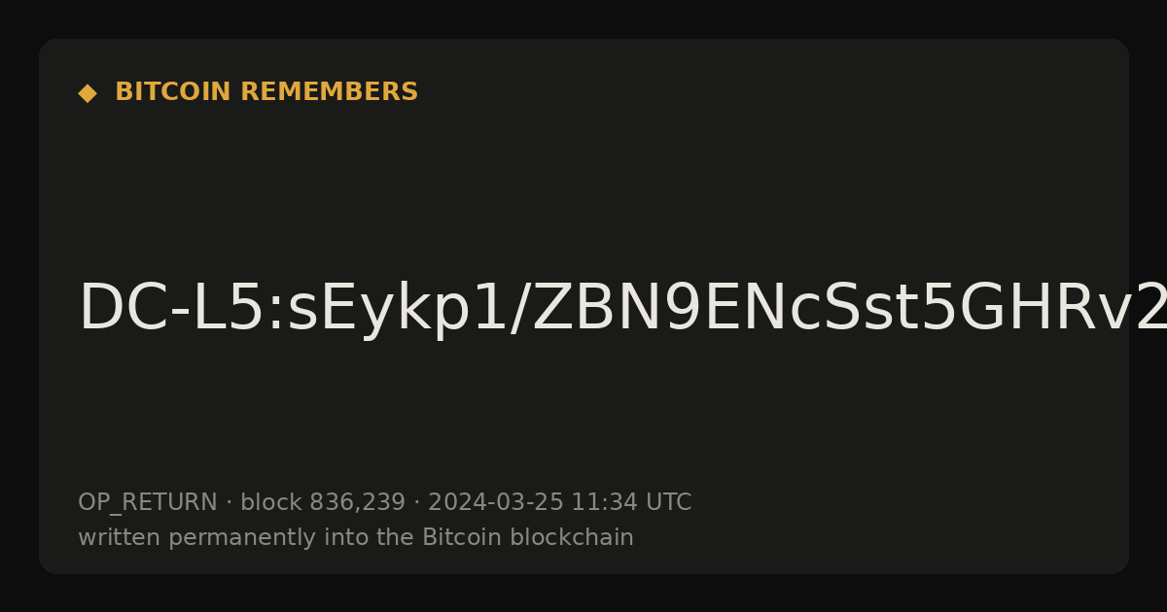Screen dimensions: 1167x612
Task: Click the word REMEMBERS in the header
Action: [x=329, y=92]
